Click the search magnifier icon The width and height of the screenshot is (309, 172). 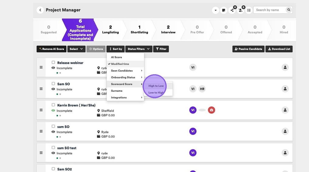[288, 10]
